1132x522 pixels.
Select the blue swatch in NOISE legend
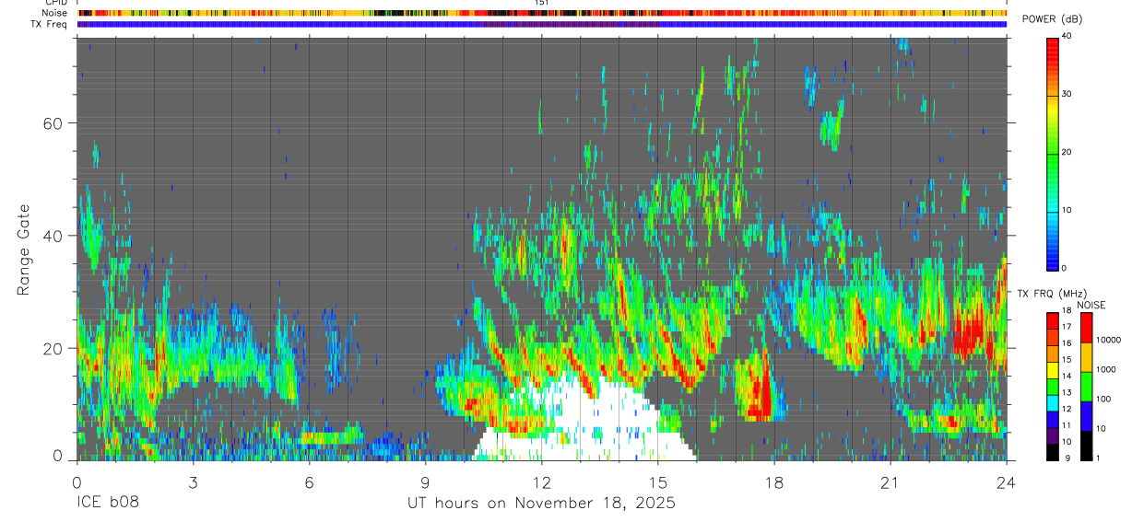(x=1086, y=416)
